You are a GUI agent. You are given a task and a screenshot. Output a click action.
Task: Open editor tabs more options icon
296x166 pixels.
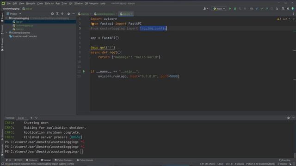click(293, 14)
